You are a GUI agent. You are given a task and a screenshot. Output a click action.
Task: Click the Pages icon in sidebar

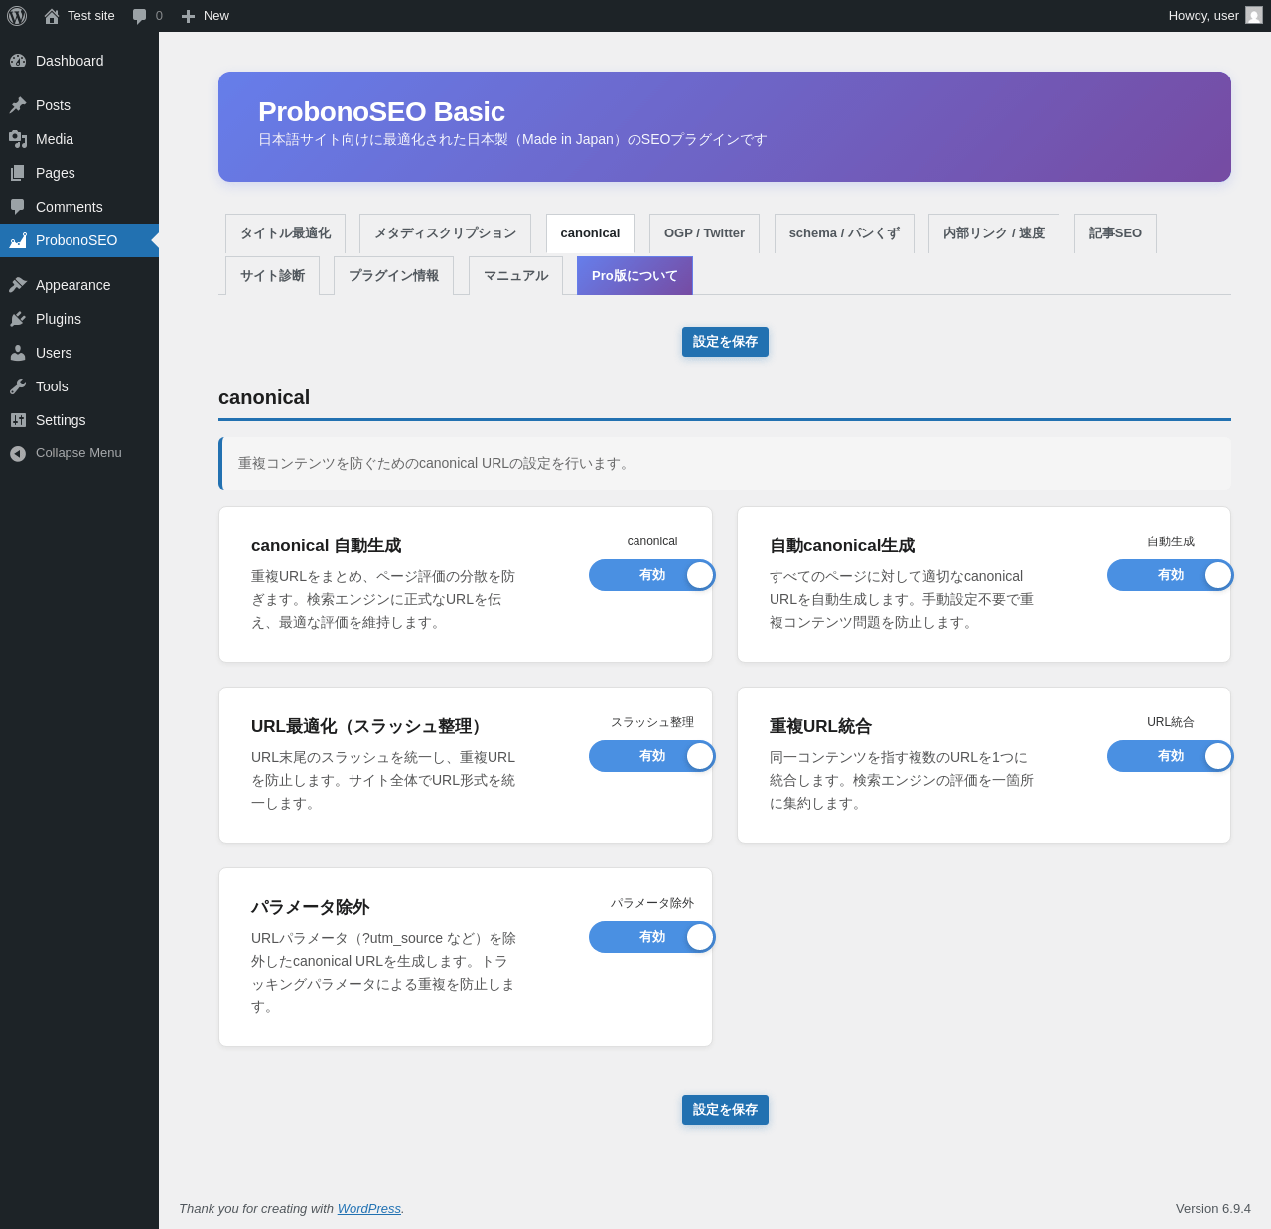point(18,173)
